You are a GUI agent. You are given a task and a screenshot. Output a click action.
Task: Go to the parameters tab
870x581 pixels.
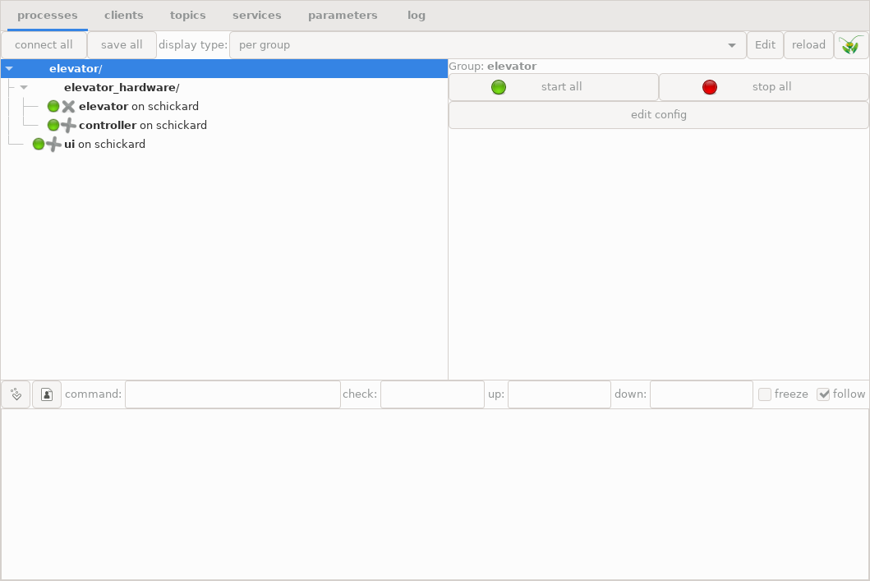click(x=343, y=16)
